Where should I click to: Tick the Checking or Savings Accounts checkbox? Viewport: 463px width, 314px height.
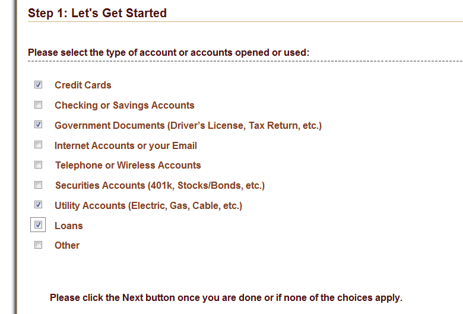[39, 105]
